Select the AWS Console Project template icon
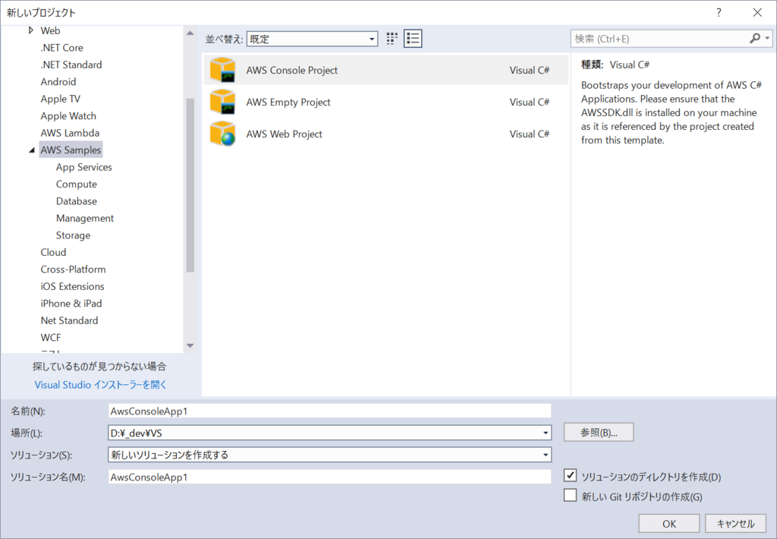Image resolution: width=777 pixels, height=539 pixels. [222, 70]
